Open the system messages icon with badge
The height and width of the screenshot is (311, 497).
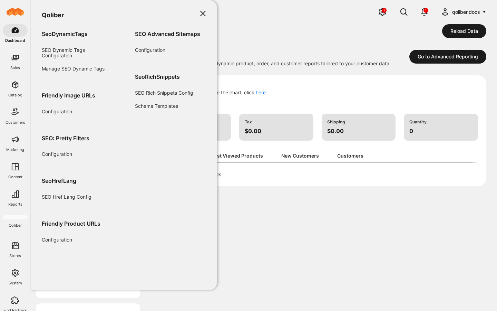(382, 12)
